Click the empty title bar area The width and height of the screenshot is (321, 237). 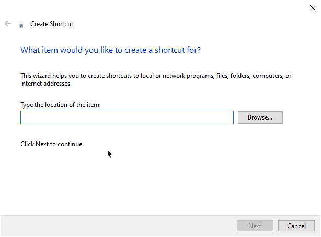[x=157, y=7]
